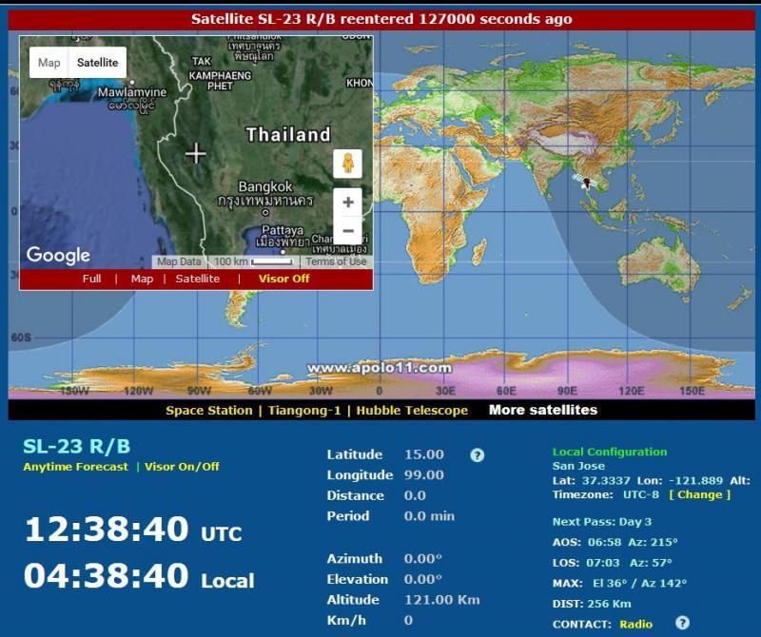Click the MAX: El 36° entry

click(x=619, y=584)
